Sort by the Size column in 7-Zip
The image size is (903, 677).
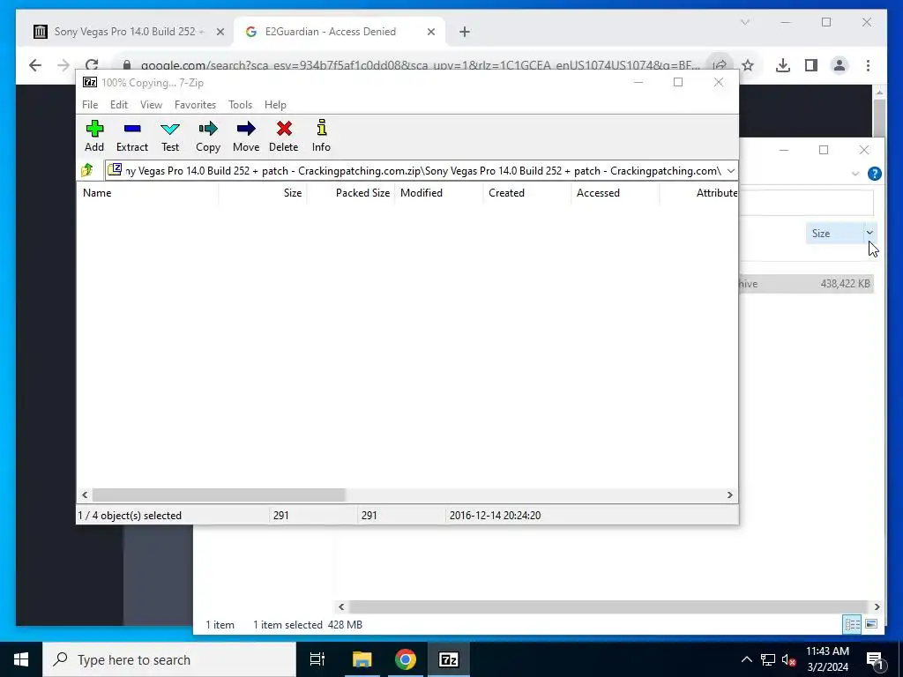(x=263, y=193)
